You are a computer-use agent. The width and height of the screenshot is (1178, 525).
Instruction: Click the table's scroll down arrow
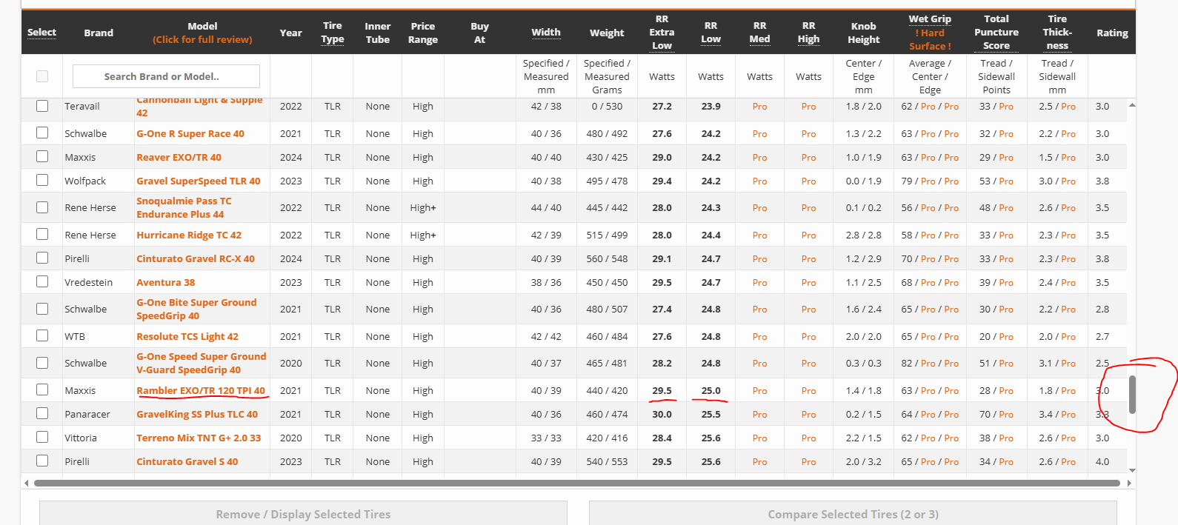(x=1131, y=470)
